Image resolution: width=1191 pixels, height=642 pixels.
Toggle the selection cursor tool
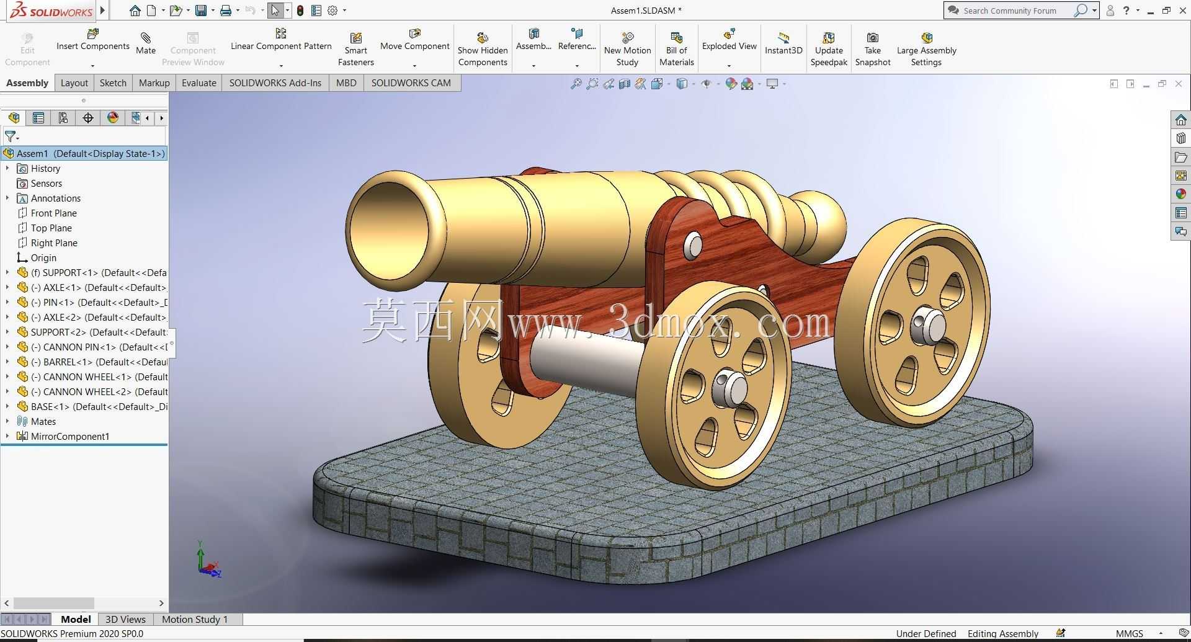[275, 11]
